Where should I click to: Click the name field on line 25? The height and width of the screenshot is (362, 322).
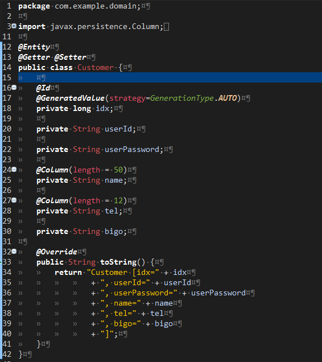click(114, 180)
